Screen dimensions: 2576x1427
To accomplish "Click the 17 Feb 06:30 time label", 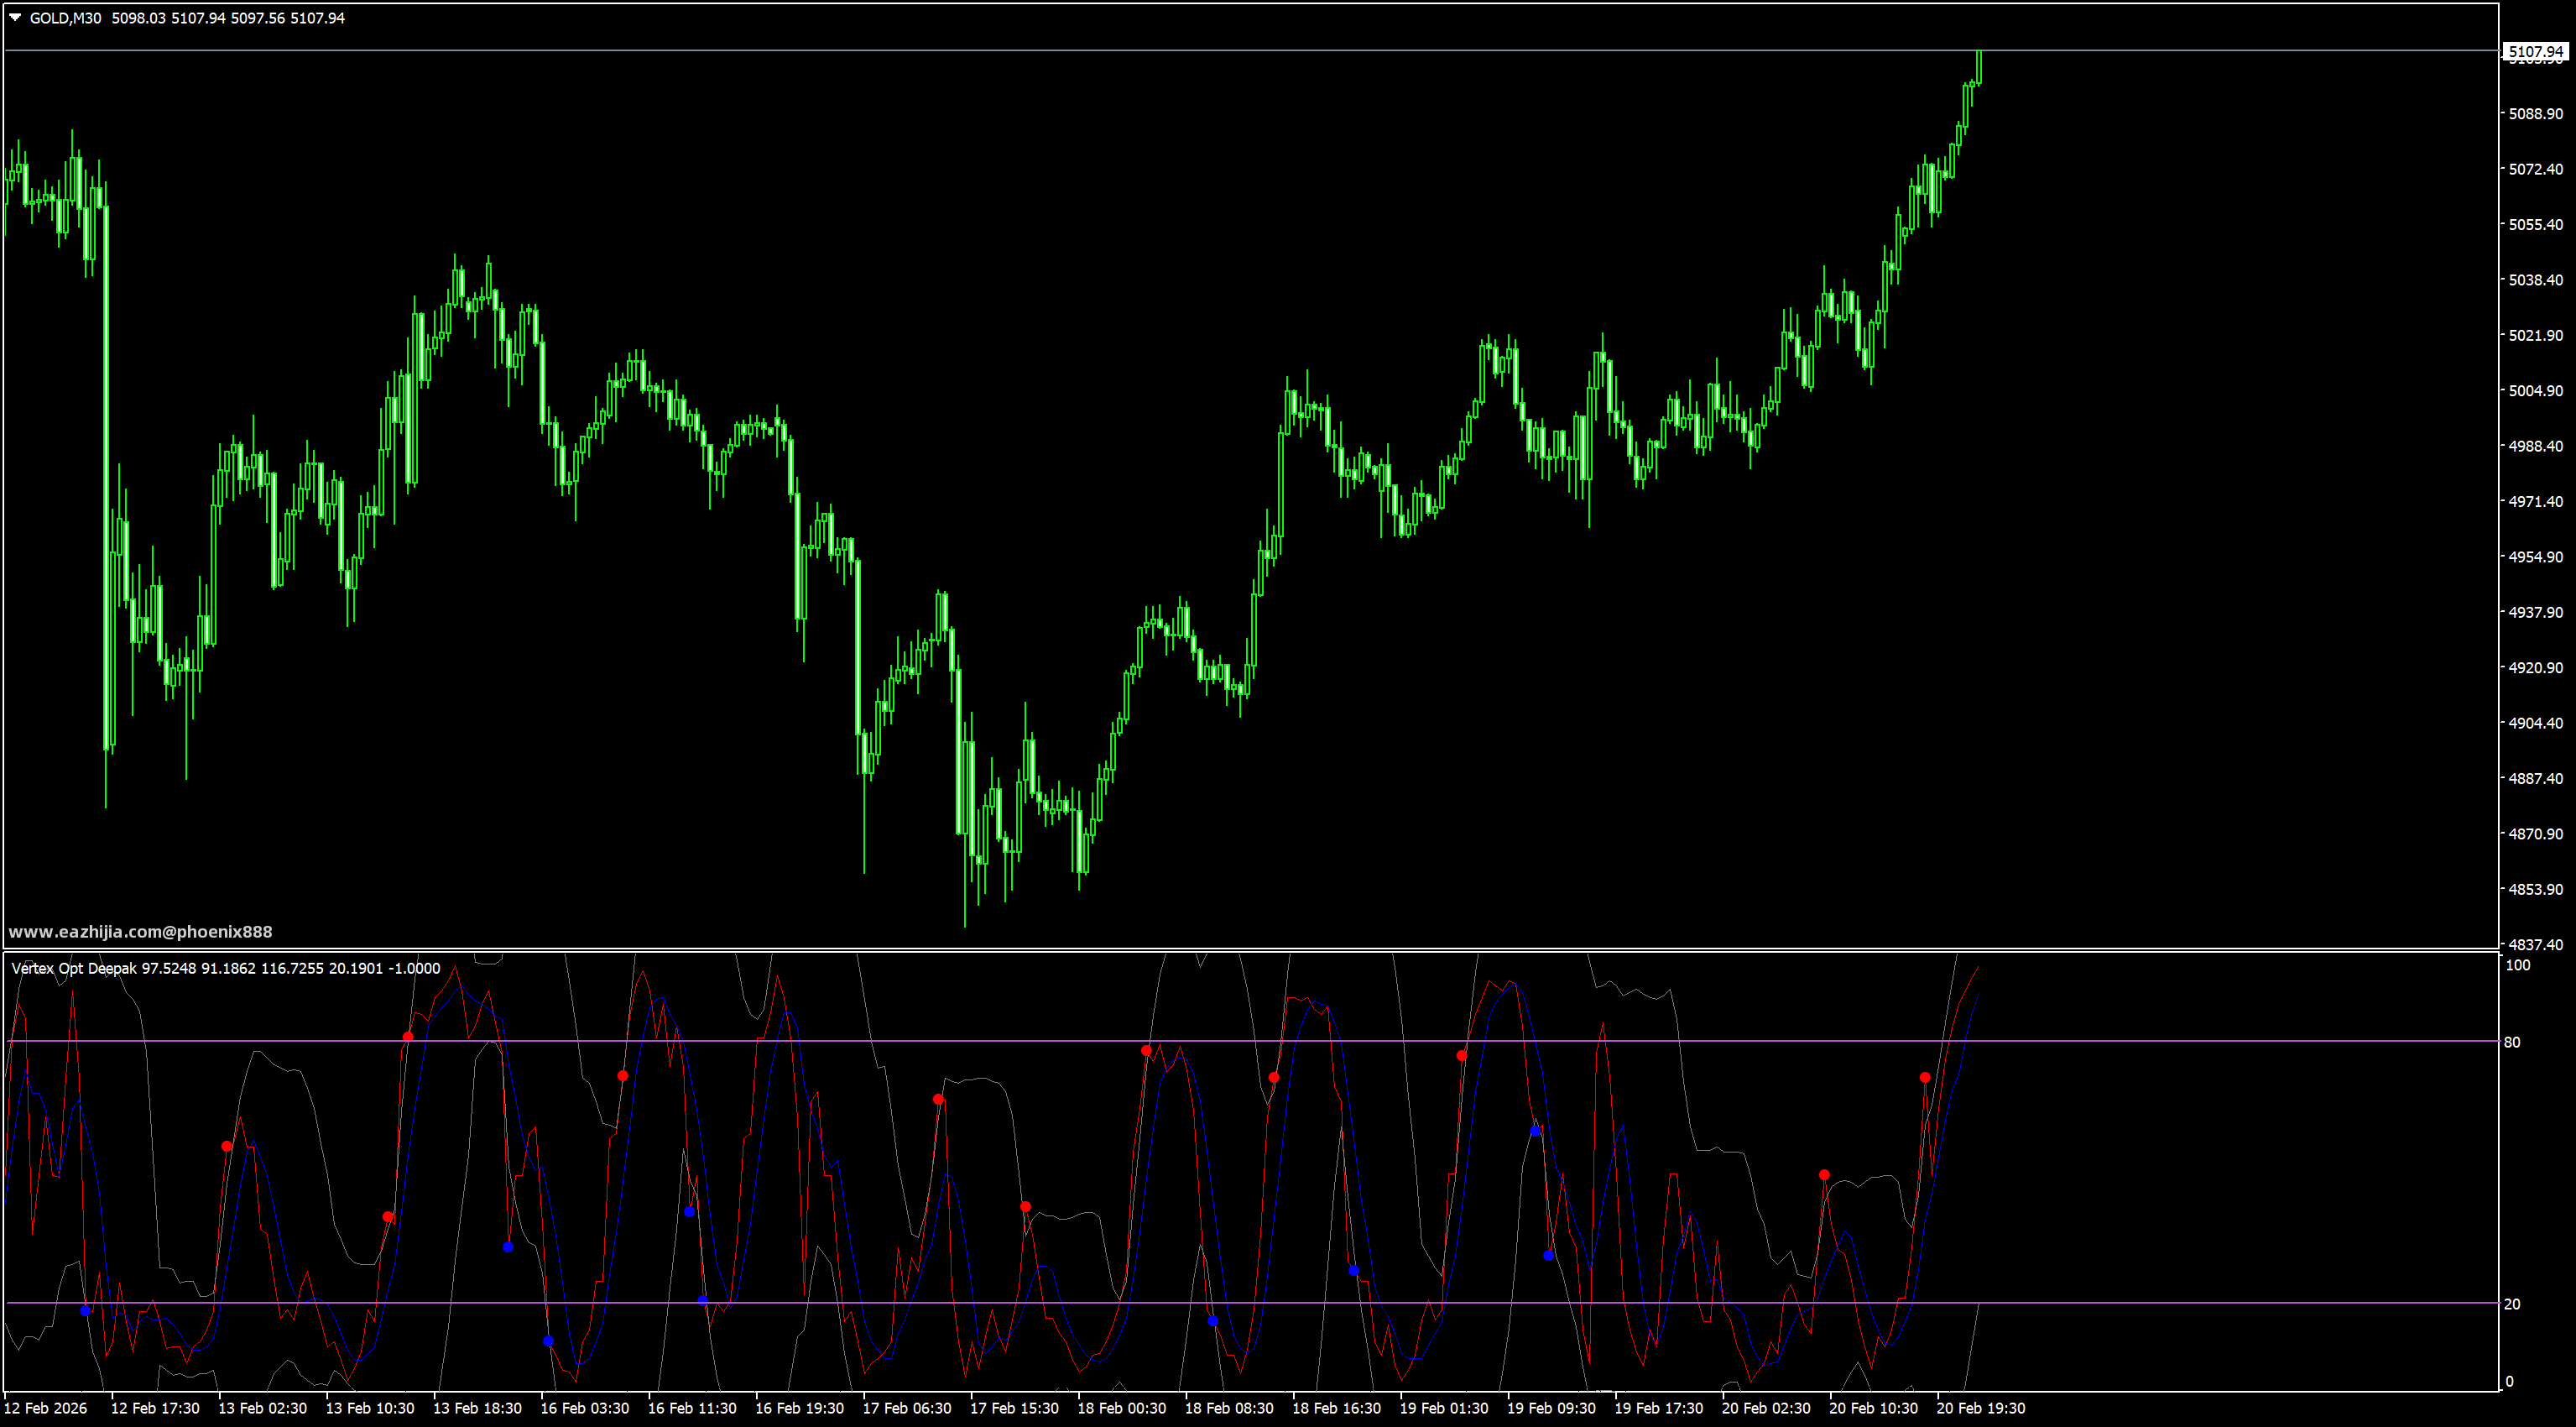I will (x=907, y=1408).
